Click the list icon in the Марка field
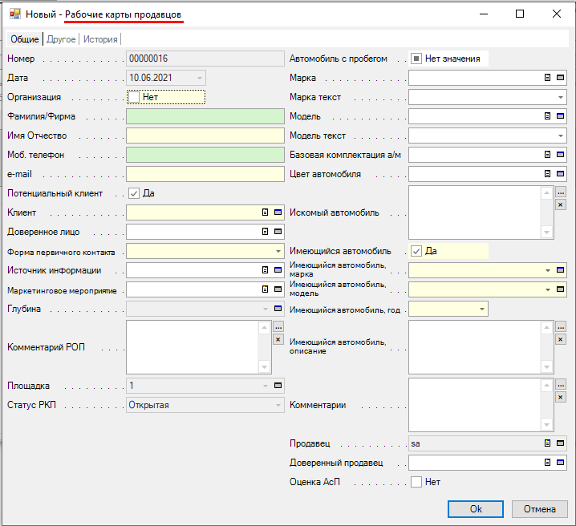 [548, 78]
